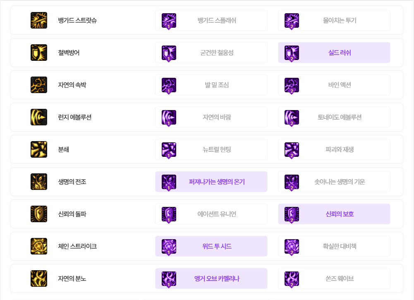This screenshot has width=414, height=300.
Task: Click the 체인 스트라이크 skill icon
Action: click(39, 246)
